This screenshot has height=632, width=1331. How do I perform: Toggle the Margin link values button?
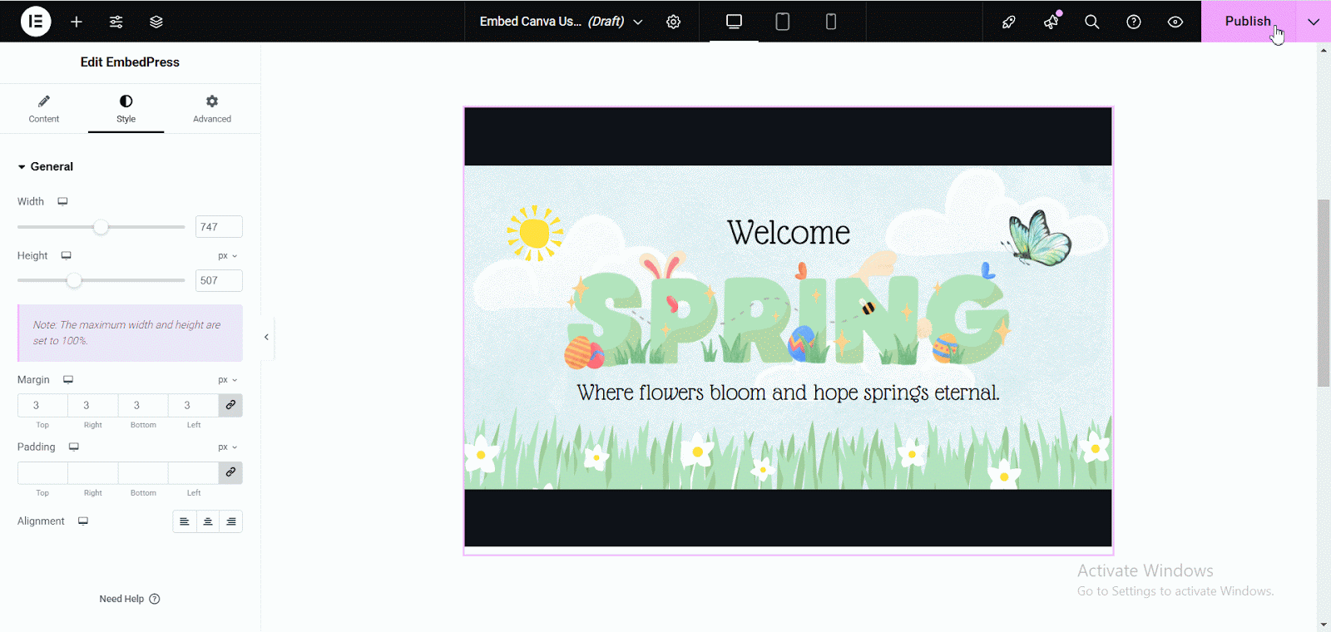(230, 405)
